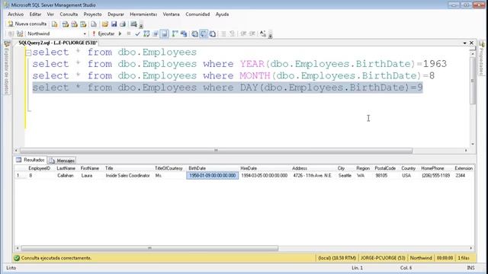Open SQL Server Compact query icon
Image resolution: width=488 pixels, height=274 pixels.
click(94, 24)
